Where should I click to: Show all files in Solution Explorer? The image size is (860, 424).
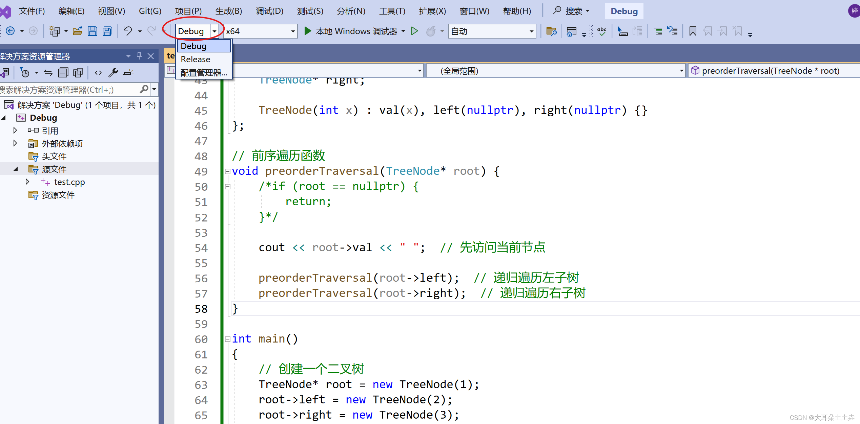tap(78, 72)
